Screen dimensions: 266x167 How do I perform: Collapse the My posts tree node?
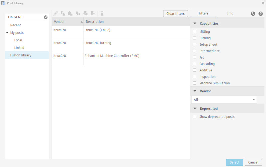click(7, 32)
